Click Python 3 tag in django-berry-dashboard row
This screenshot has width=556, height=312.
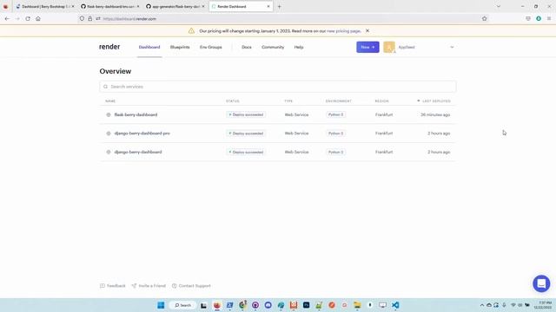[x=336, y=153]
